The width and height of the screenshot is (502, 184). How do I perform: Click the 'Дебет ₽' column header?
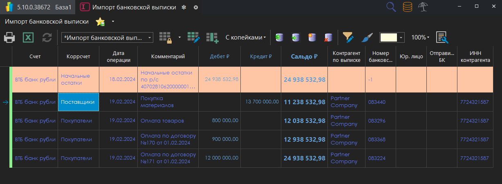(220, 57)
